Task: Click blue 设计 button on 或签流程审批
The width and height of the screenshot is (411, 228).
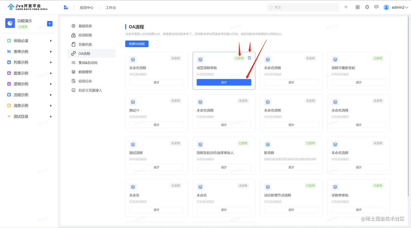Action: (x=224, y=82)
